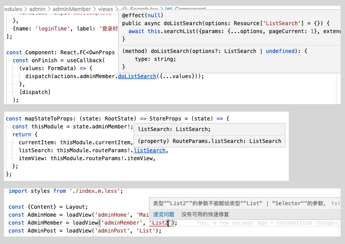
Task: Click '(values: FormData) =>' parameter line
Action: point(52,68)
